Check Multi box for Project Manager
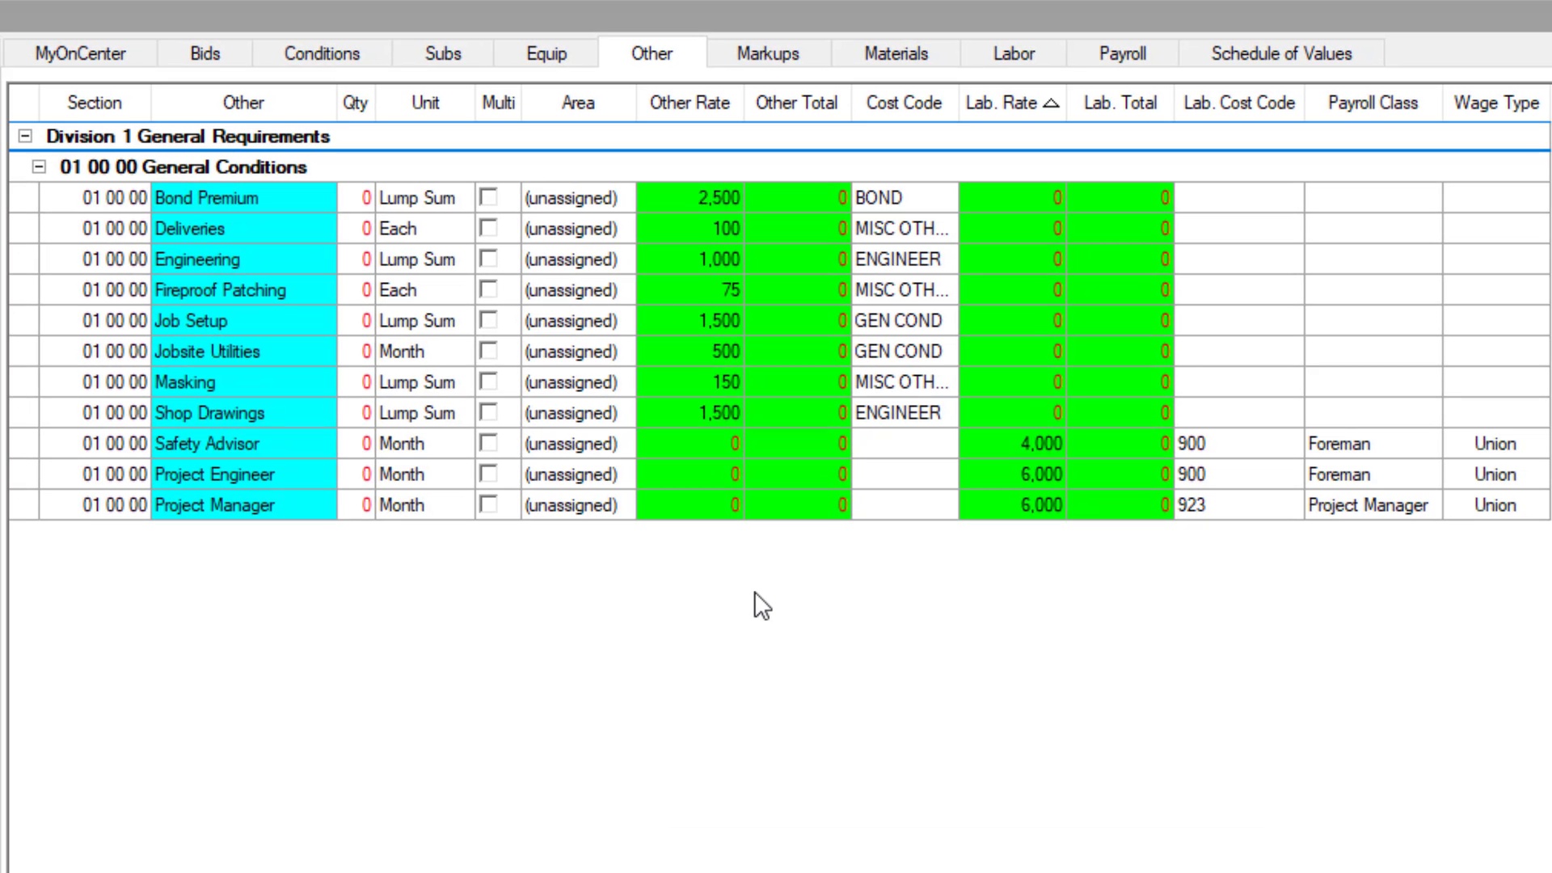Image resolution: width=1552 pixels, height=873 pixels. [488, 504]
